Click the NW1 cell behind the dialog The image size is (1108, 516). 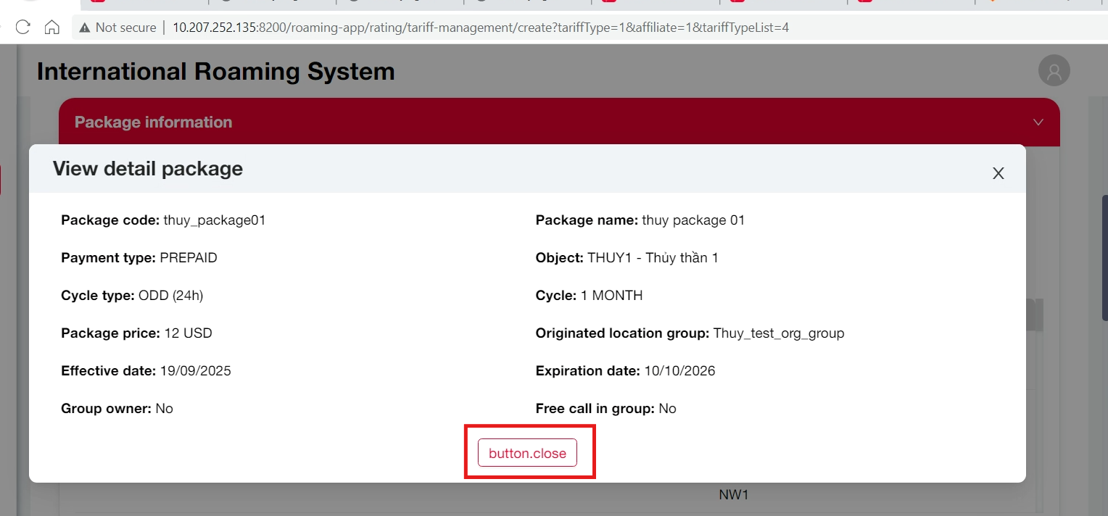pyautogui.click(x=733, y=495)
